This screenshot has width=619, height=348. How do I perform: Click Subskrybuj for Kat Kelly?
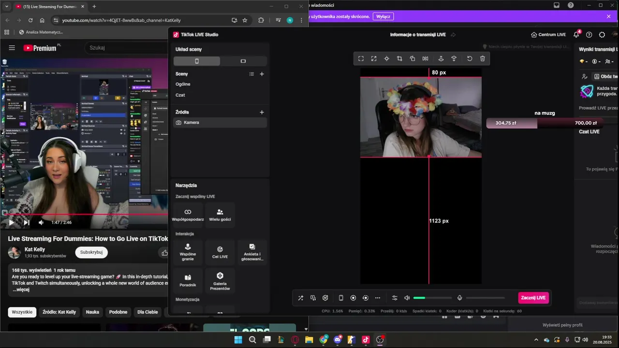91,252
